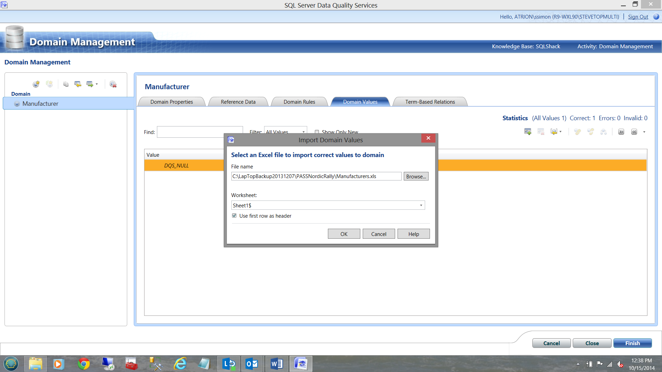662x372 pixels.
Task: Click the Delete domain icon
Action: click(x=113, y=84)
